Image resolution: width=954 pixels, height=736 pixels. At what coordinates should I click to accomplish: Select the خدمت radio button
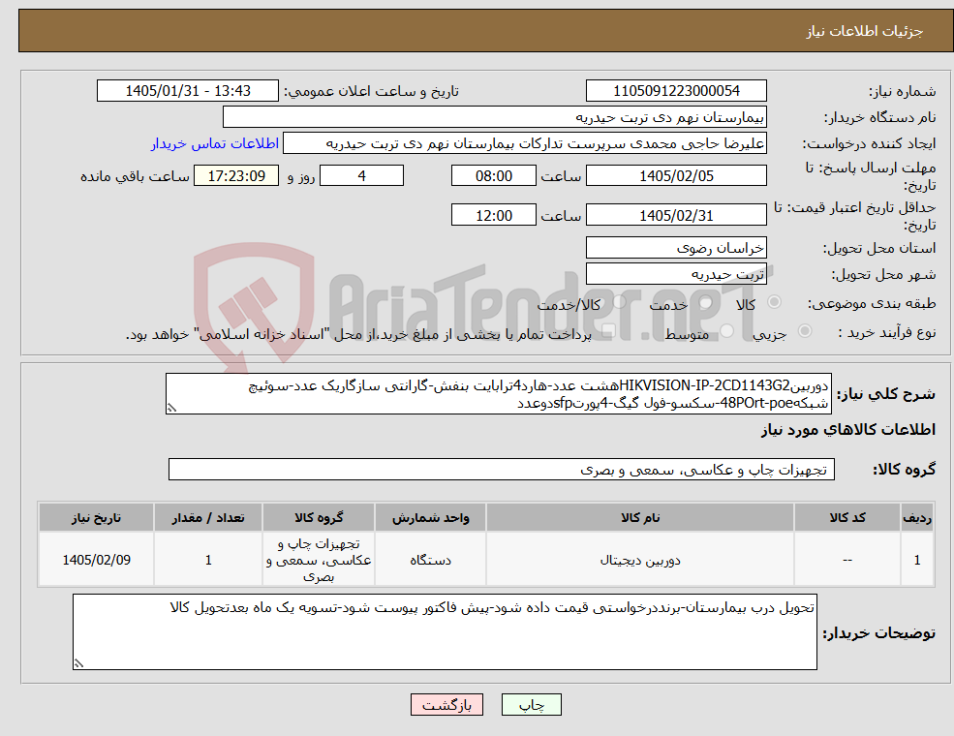(x=706, y=302)
